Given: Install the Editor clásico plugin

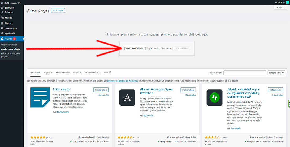Looking at the screenshot, I should click(x=101, y=90).
